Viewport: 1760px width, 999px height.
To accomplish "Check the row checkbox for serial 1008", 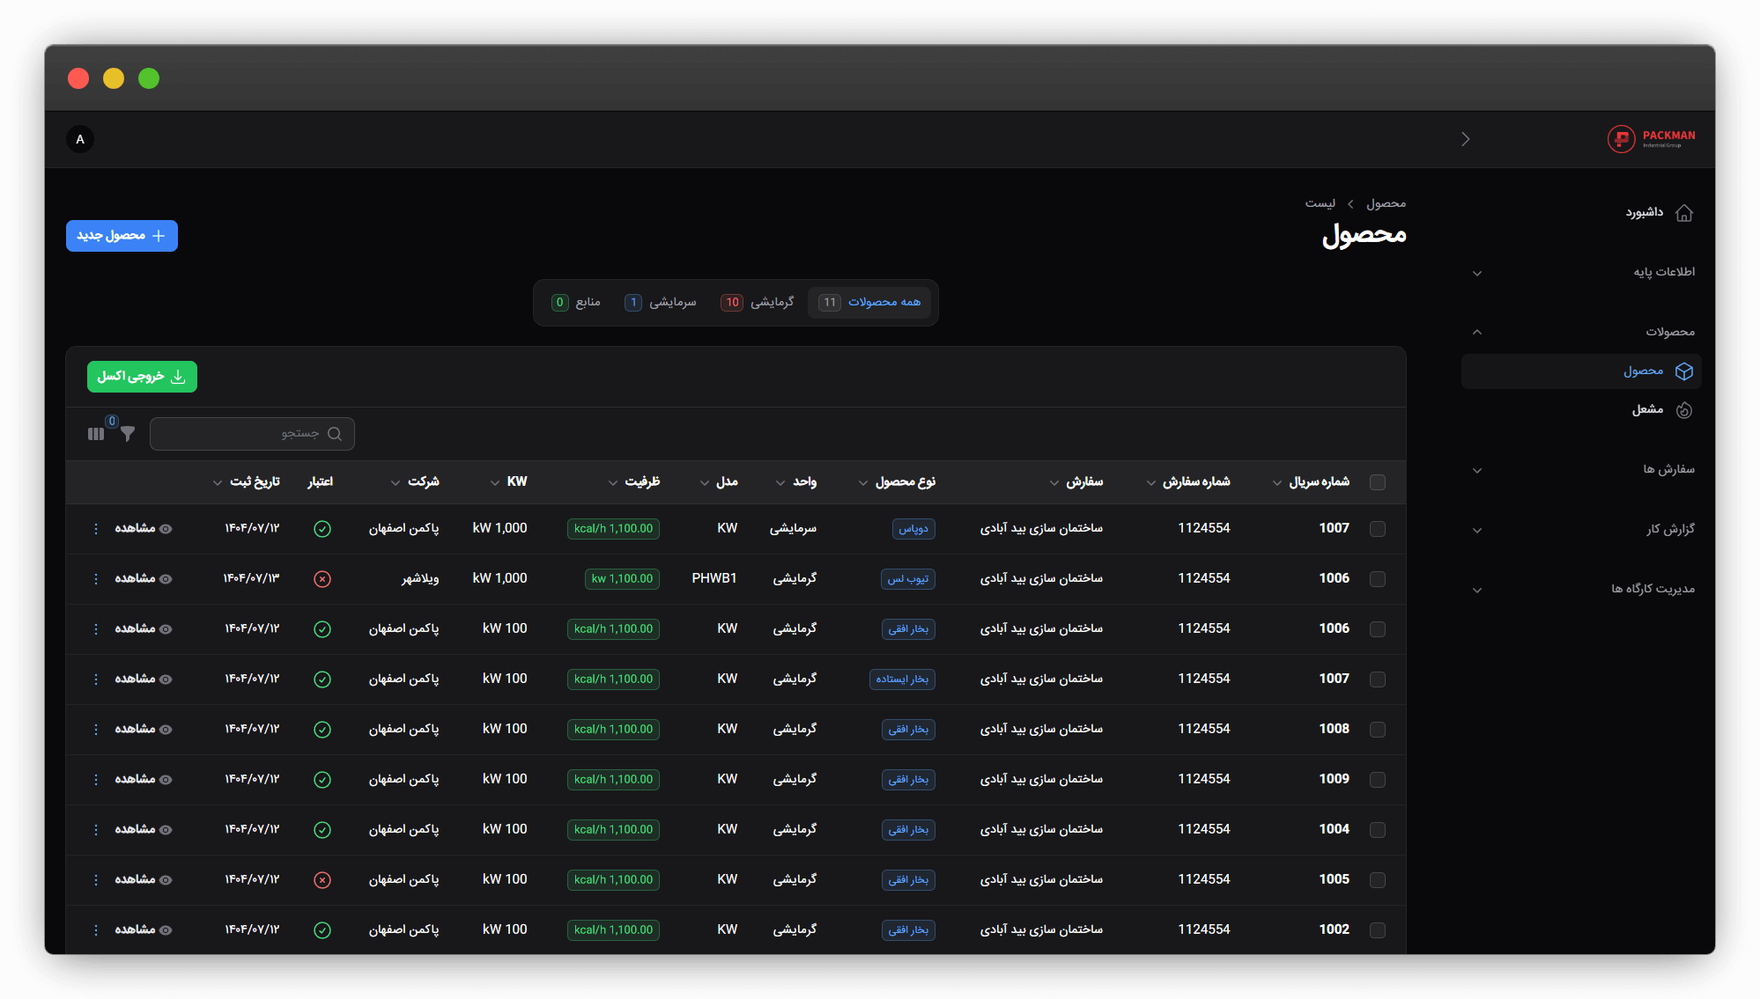I will [1378, 730].
